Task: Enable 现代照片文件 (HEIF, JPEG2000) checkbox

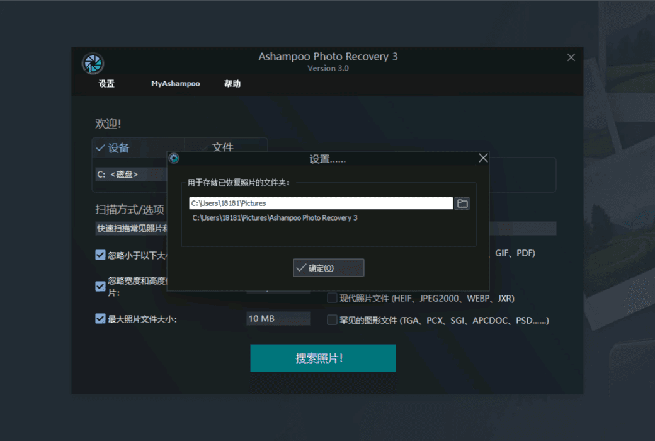Action: 332,297
